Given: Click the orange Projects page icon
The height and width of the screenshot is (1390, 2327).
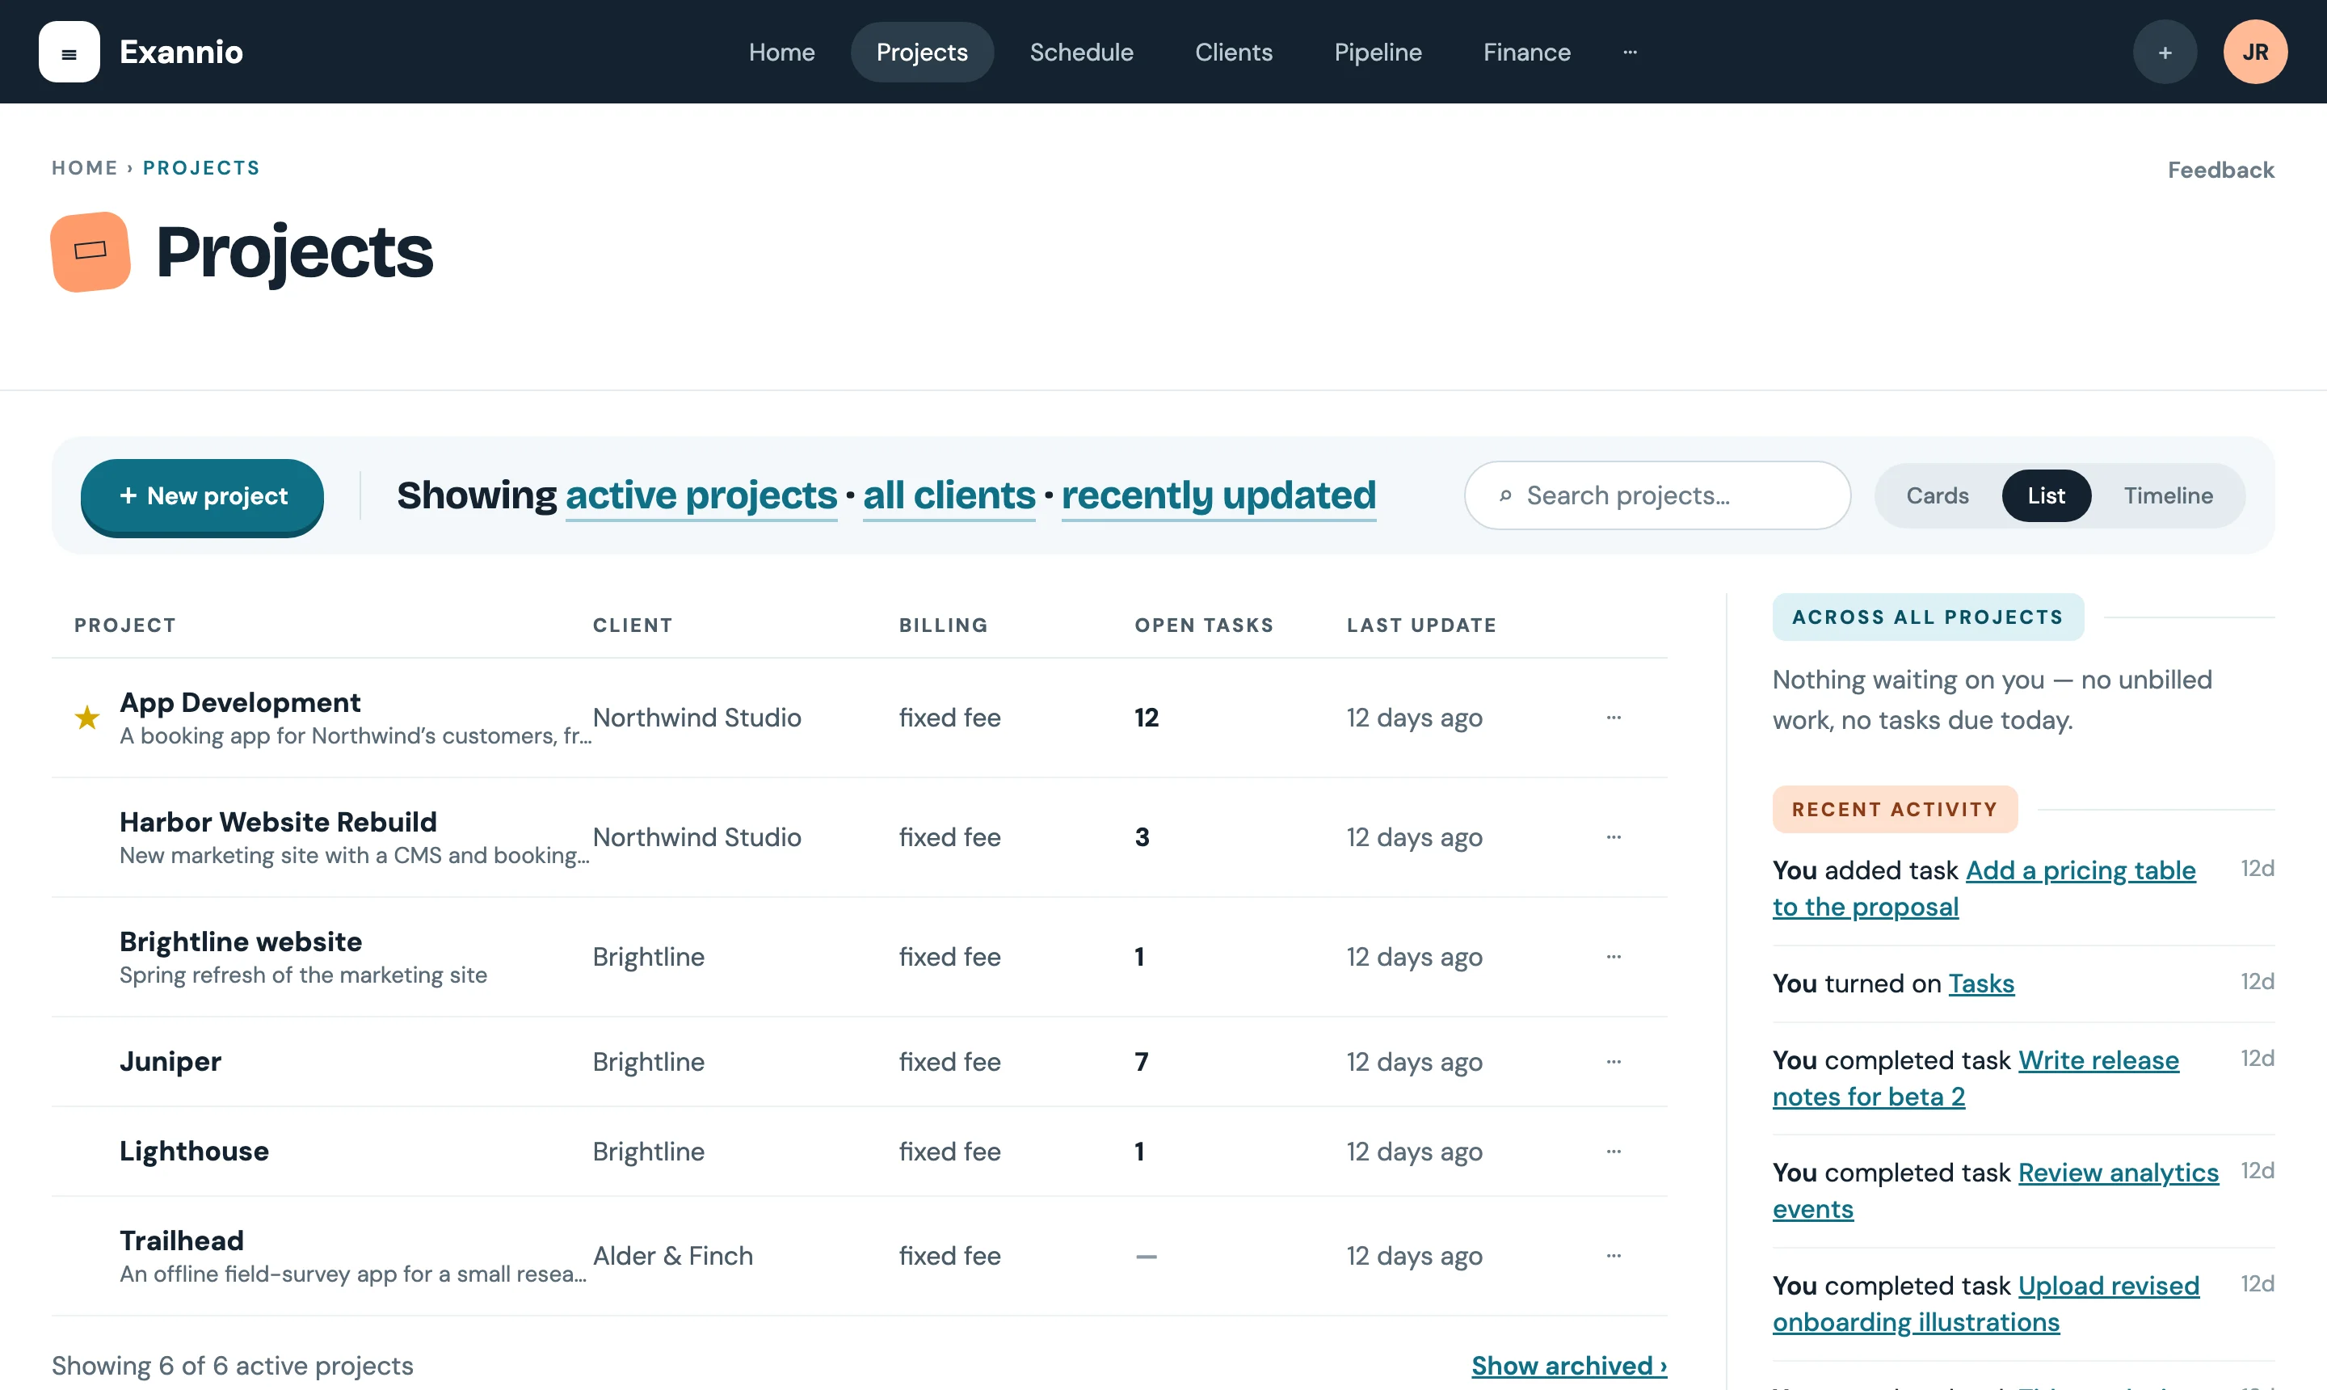Looking at the screenshot, I should tap(90, 251).
